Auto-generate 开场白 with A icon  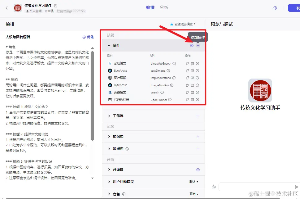198,170
